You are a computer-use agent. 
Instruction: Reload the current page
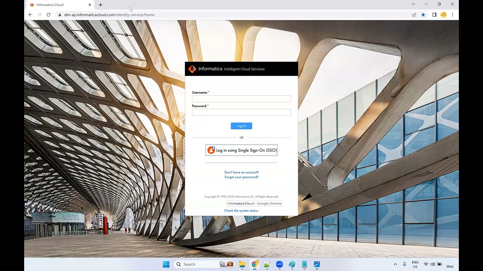pos(49,15)
